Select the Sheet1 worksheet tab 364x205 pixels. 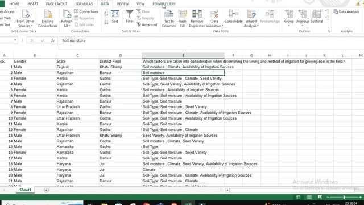click(25, 190)
